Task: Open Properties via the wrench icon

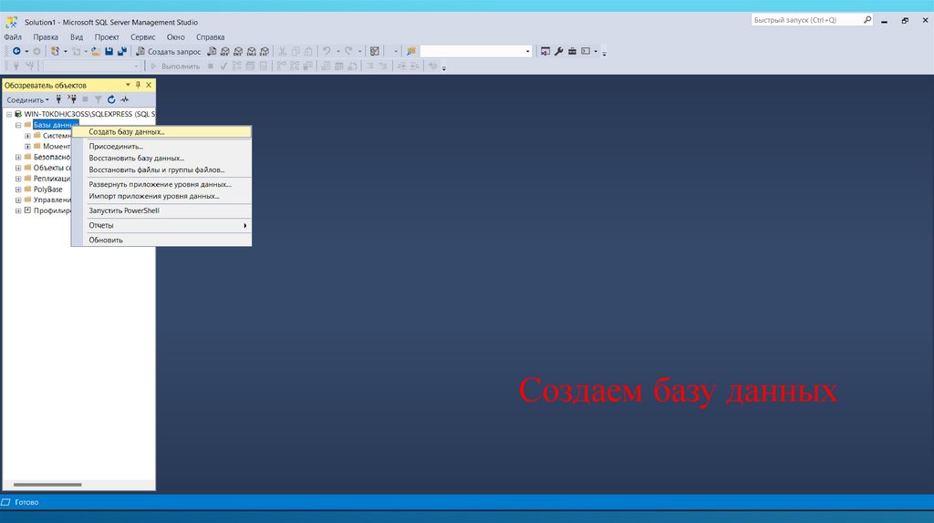Action: pyautogui.click(x=559, y=51)
